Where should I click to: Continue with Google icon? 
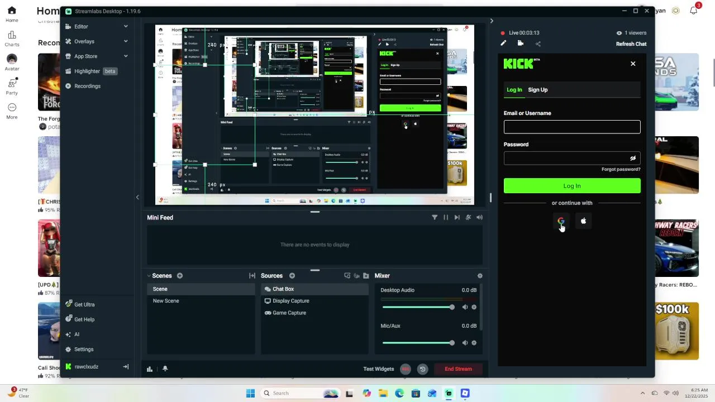(x=561, y=221)
